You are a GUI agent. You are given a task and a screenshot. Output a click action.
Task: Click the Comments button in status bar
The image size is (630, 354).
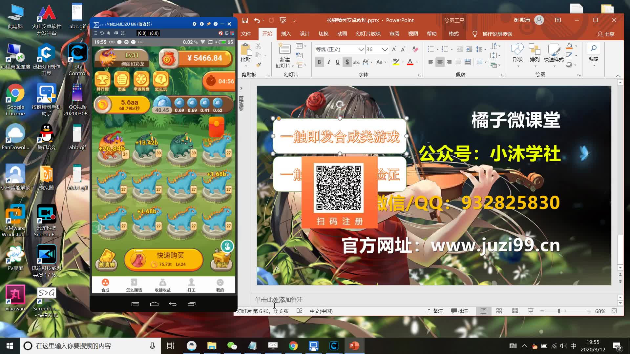pos(459,311)
